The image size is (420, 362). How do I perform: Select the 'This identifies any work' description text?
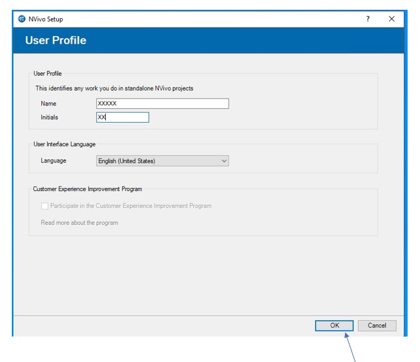[x=114, y=88]
